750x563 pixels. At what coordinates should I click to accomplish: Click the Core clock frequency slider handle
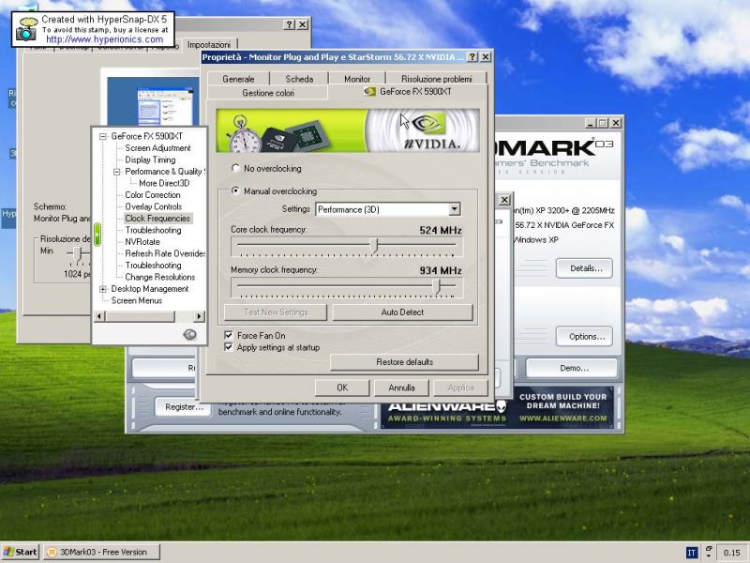374,245
